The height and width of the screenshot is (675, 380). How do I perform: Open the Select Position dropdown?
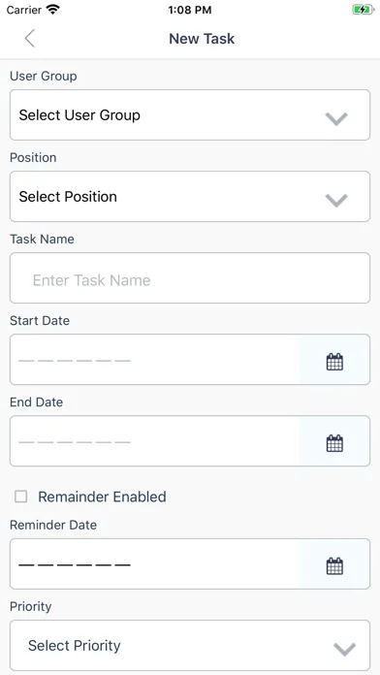pos(190,196)
